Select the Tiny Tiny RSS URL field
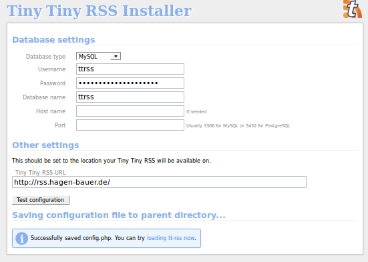Image resolution: width=368 pixels, height=262 pixels. 159,182
